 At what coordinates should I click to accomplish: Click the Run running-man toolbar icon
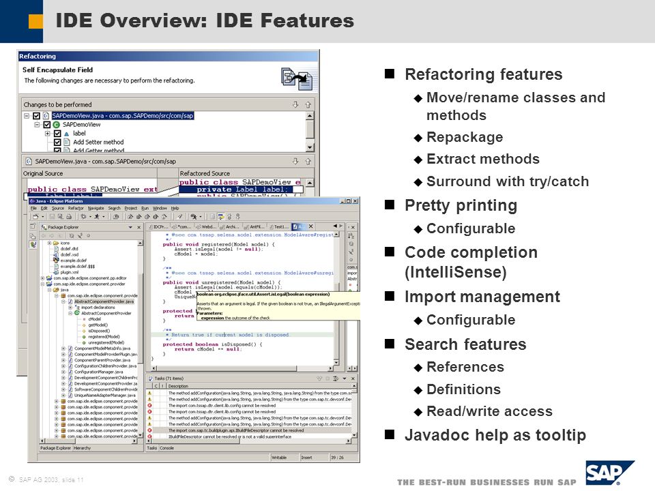tap(97, 217)
